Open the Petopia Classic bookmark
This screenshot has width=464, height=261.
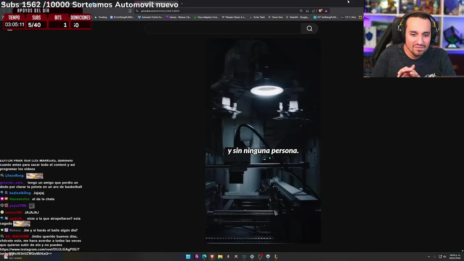(x=233, y=17)
